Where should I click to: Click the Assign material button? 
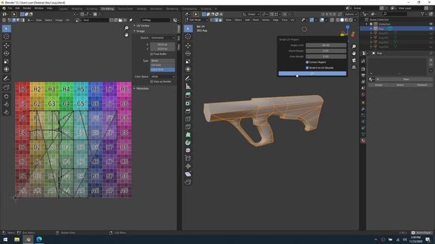(379, 85)
